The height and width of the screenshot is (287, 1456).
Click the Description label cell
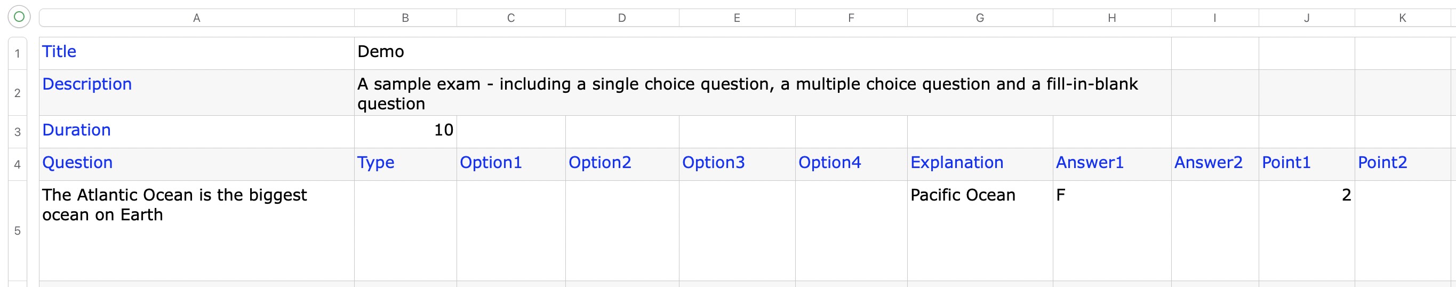pyautogui.click(x=196, y=92)
